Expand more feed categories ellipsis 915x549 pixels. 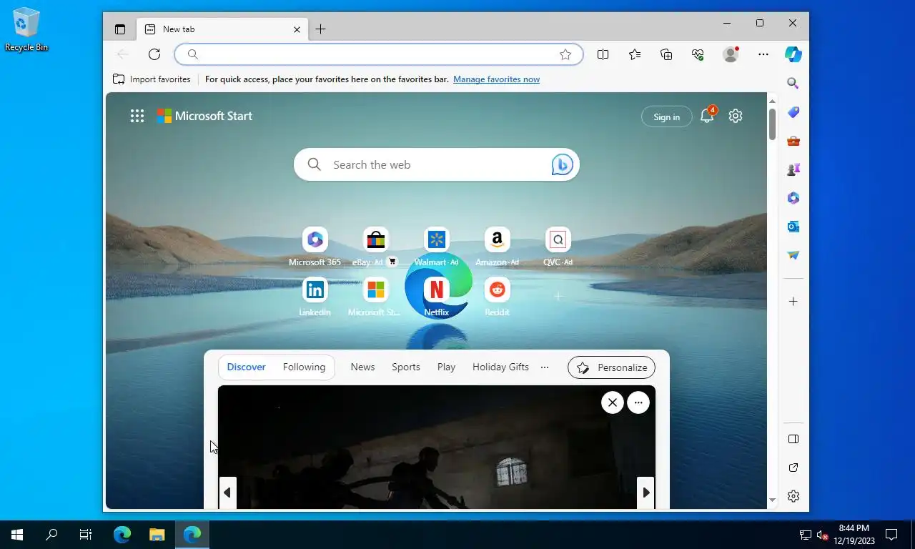pyautogui.click(x=545, y=367)
